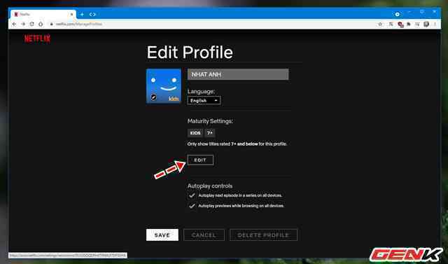Click the EDIT maturity settings button
The image size is (448, 264).
click(x=200, y=160)
